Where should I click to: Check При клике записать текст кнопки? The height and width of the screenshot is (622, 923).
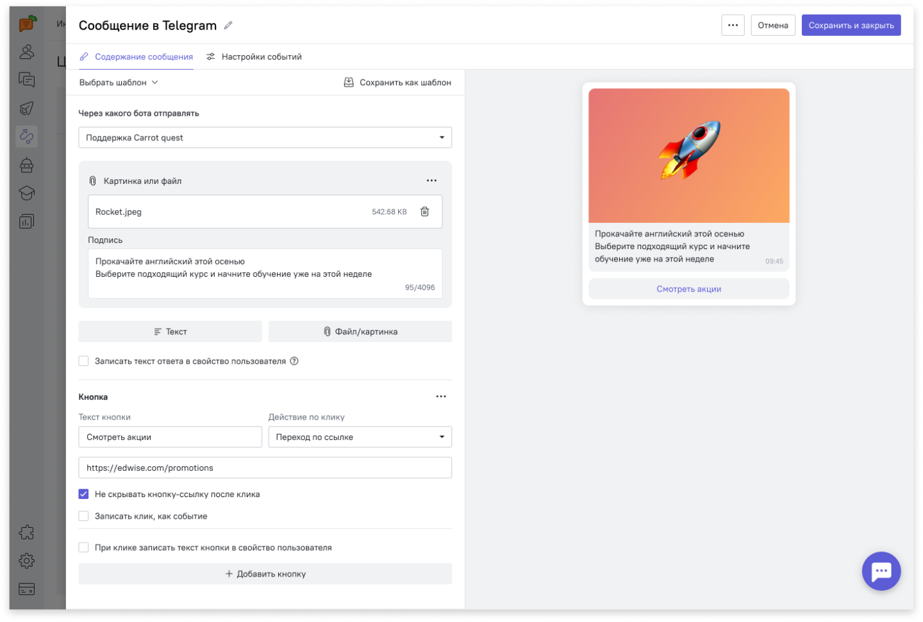(x=83, y=547)
